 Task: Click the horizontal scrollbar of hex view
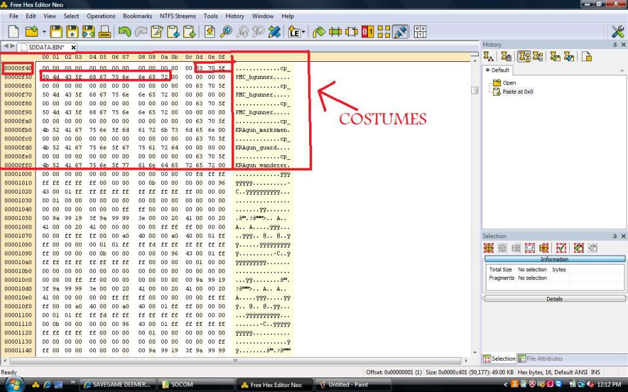[x=235, y=360]
